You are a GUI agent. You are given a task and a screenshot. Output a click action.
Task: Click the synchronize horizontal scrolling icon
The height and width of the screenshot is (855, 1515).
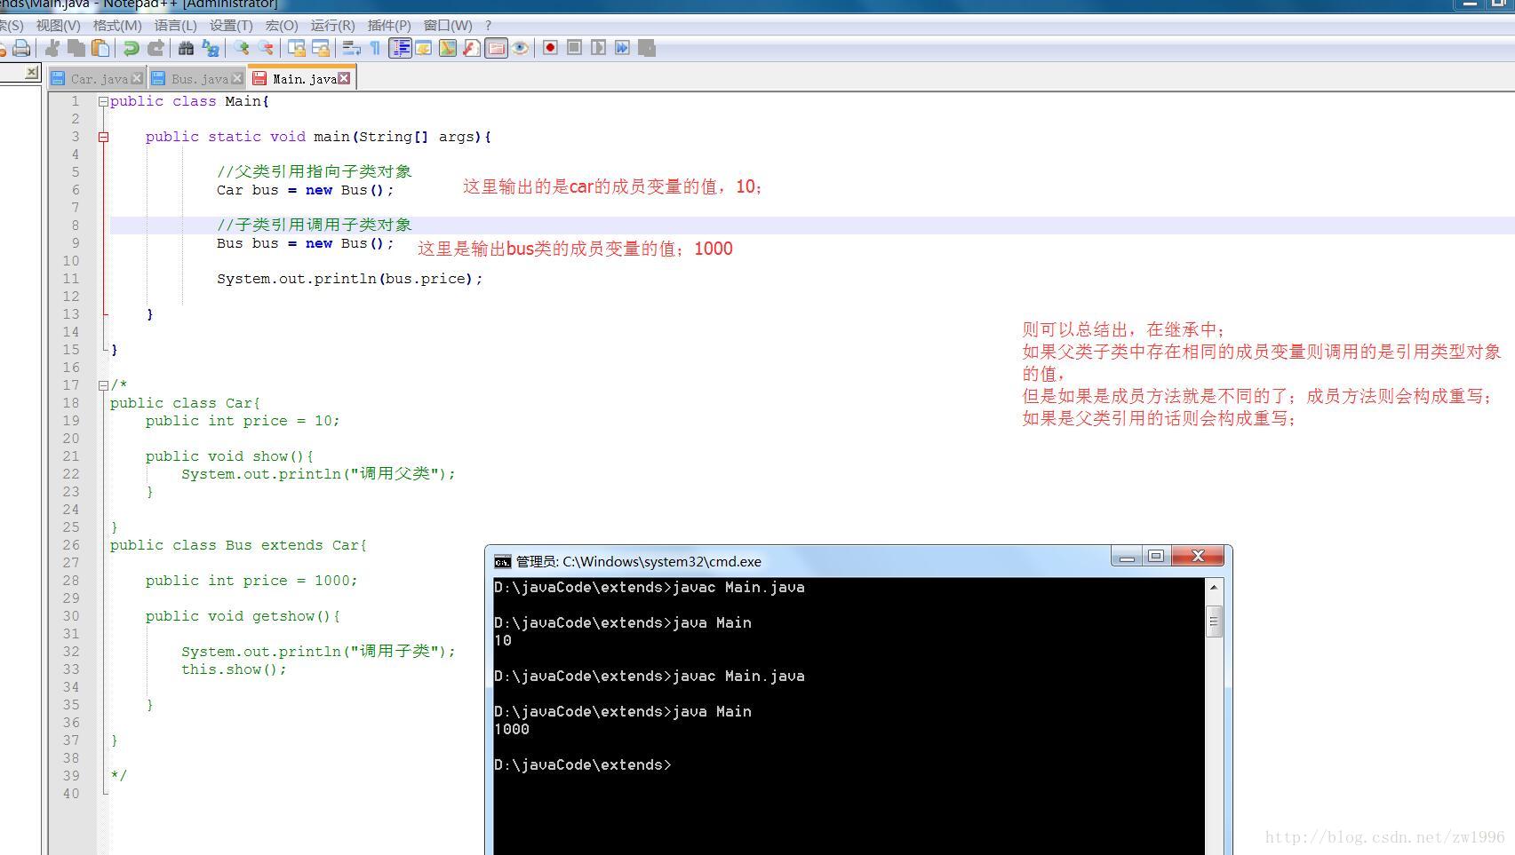pos(321,48)
